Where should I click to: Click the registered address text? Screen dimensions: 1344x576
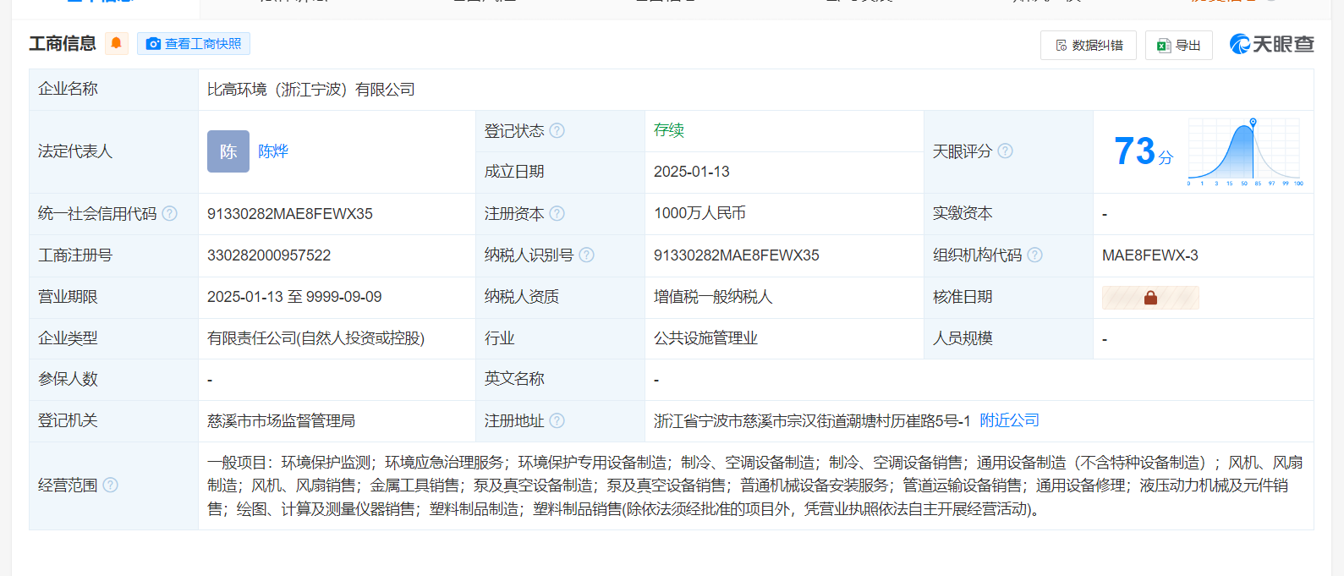(812, 421)
